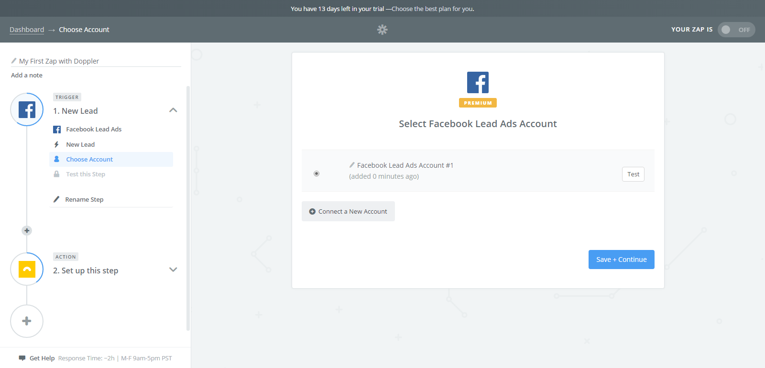765x368 pixels.
Task: Click the pencil icon next to Rename Step
Action: tap(56, 199)
